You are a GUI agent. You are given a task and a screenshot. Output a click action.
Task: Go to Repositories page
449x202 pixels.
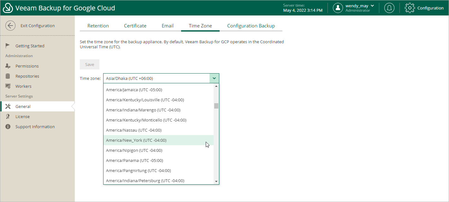27,76
